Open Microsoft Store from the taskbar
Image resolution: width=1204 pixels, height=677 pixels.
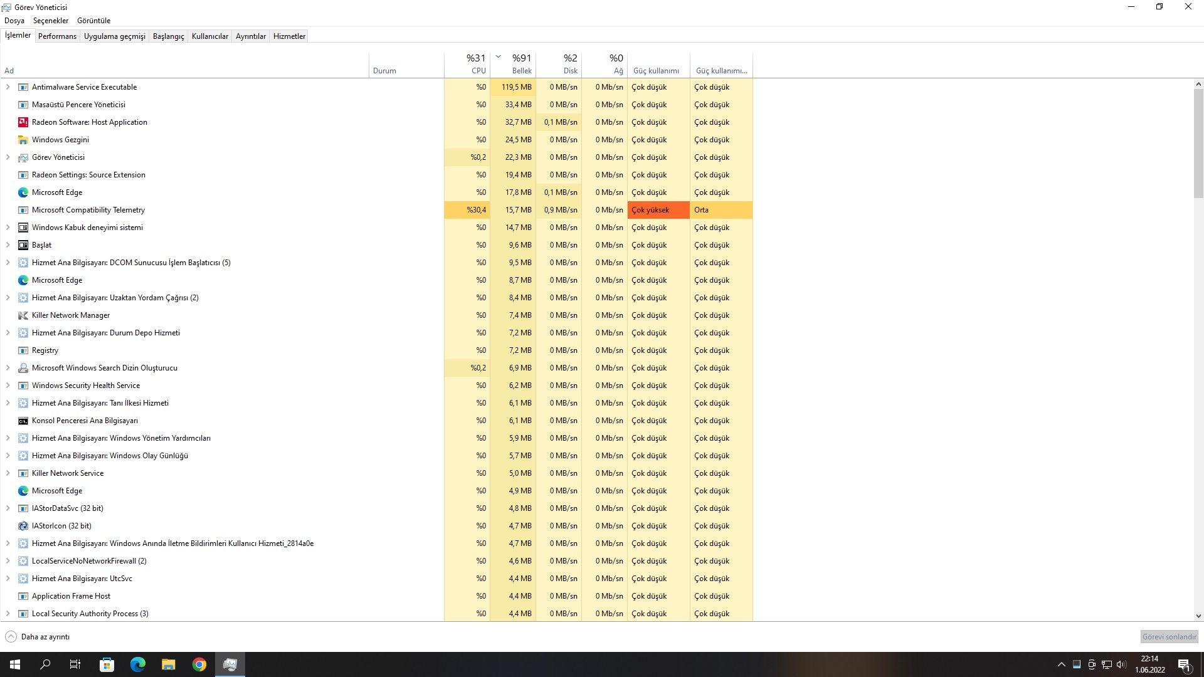coord(107,664)
